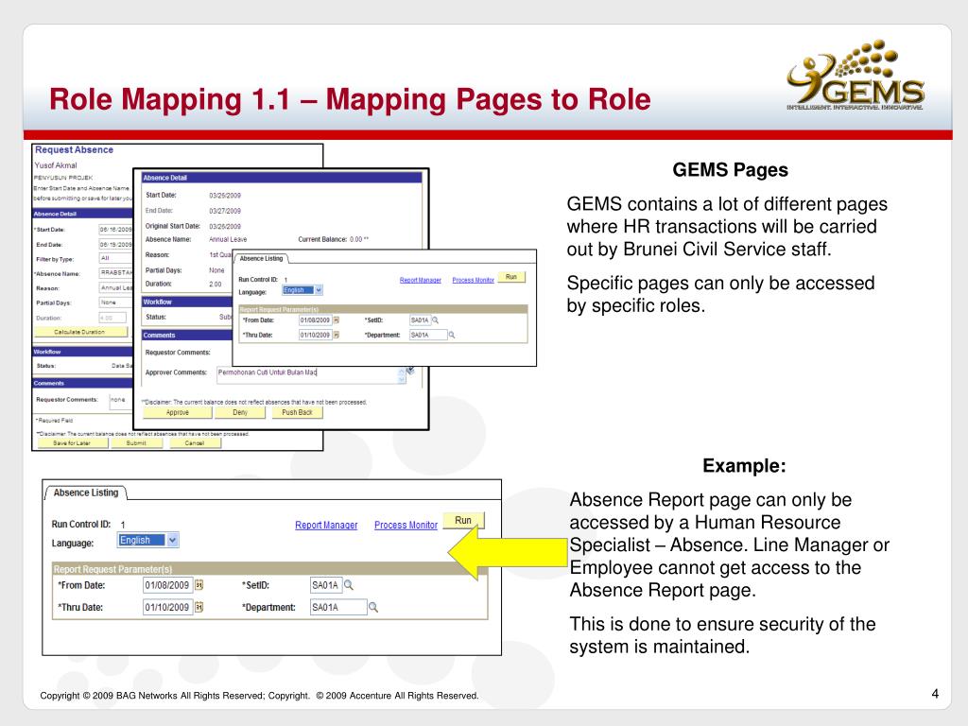Click the GEMS Pages heading
968x726 pixels.
pos(731,170)
